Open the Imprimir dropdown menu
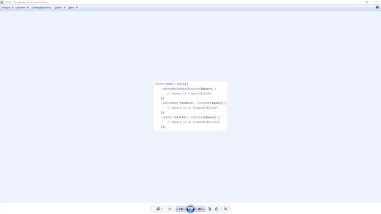The width and height of the screenshot is (381, 214). coord(22,8)
